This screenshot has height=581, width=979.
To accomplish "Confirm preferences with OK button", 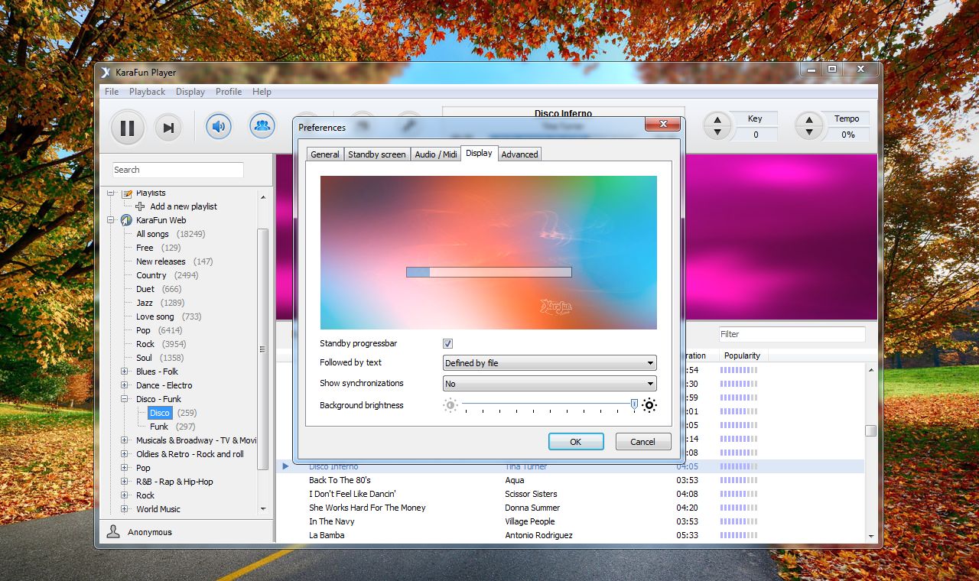I will (576, 441).
